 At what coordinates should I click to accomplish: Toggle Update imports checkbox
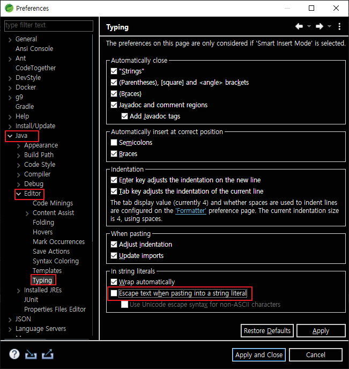click(114, 256)
